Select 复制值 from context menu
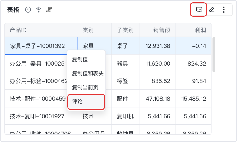The height and width of the screenshot is (142, 237). coord(80,59)
